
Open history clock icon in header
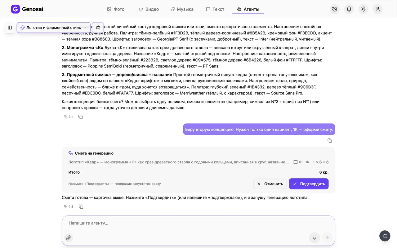click(x=335, y=9)
